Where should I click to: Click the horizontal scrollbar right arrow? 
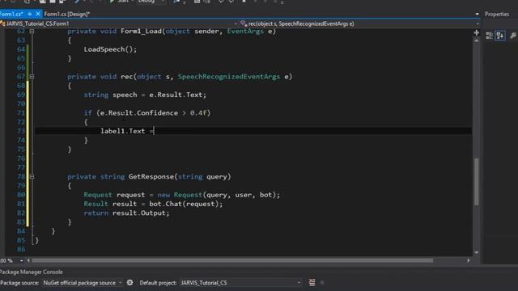pos(469,260)
